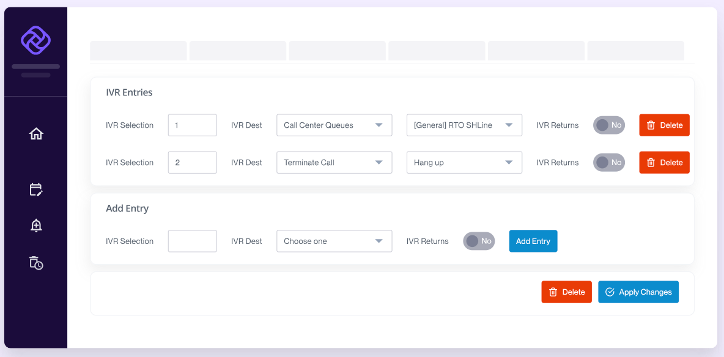Viewport: 724px width, 357px height.
Task: Toggle IVR Returns for entry 1
Action: (x=608, y=125)
